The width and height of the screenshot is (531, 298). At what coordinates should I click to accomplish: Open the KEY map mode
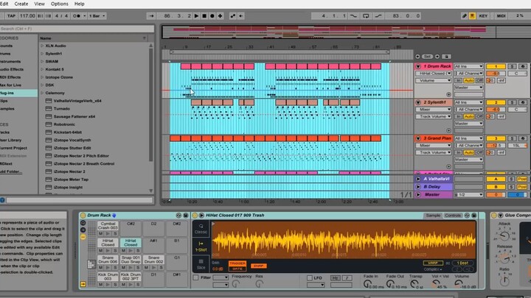tap(483, 16)
